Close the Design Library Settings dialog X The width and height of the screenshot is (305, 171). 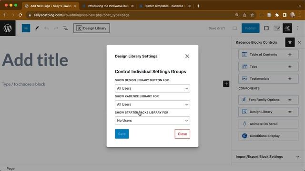(187, 56)
